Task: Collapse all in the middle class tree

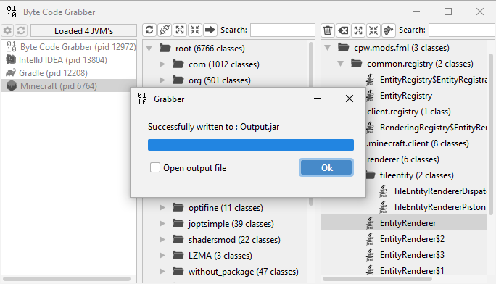Action: [x=195, y=30]
